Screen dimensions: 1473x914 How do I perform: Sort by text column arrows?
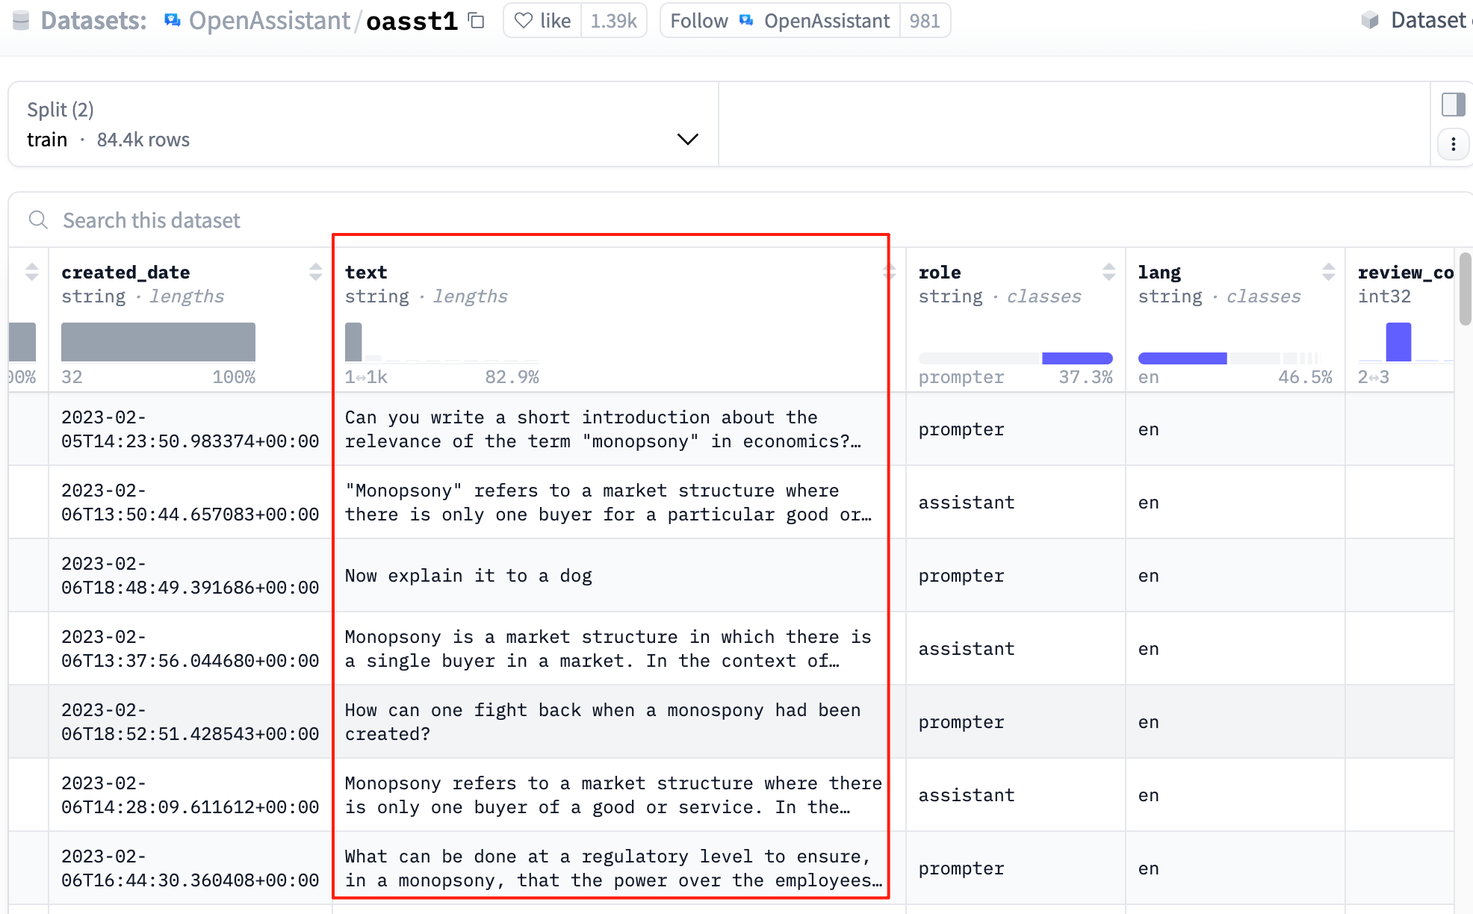[x=889, y=272]
